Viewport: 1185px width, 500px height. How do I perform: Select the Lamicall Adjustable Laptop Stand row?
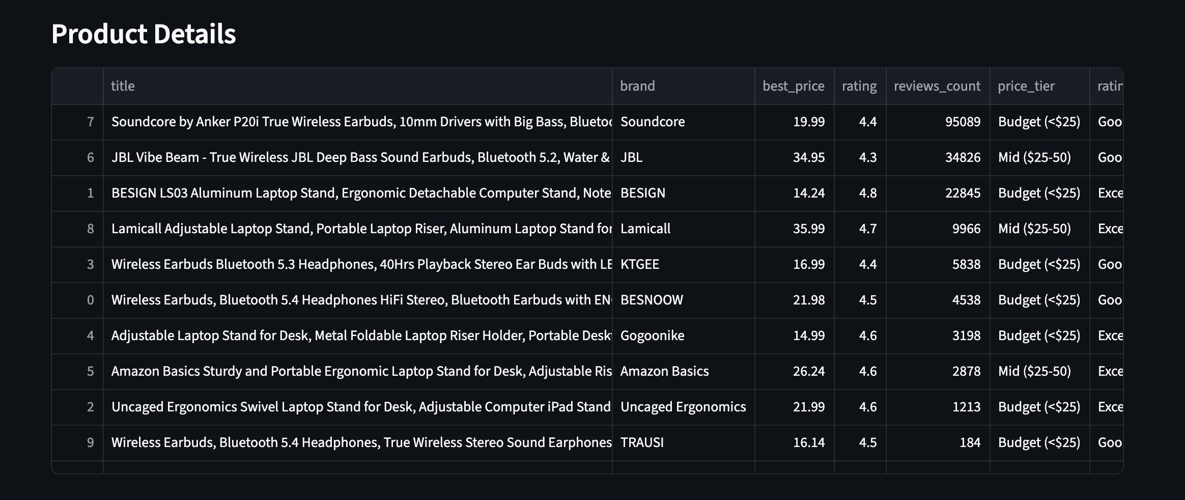356,229
